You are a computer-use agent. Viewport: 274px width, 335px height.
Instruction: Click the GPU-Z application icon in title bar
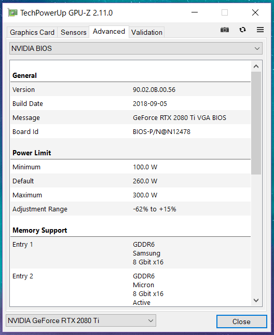[x=12, y=12]
